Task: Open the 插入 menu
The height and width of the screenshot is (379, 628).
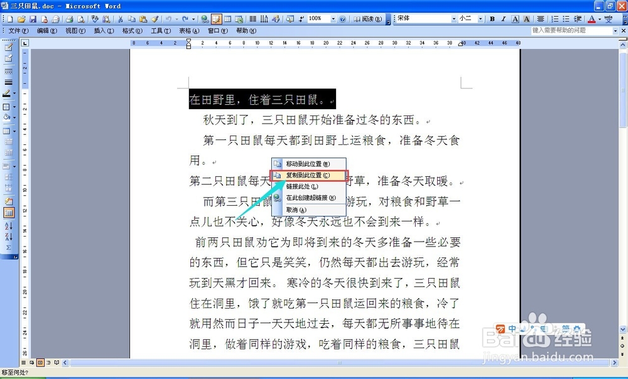Action: point(104,30)
